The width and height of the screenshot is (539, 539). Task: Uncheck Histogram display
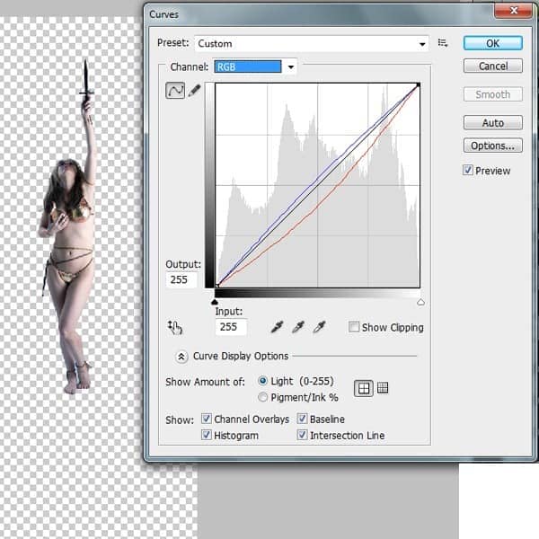[x=206, y=435]
